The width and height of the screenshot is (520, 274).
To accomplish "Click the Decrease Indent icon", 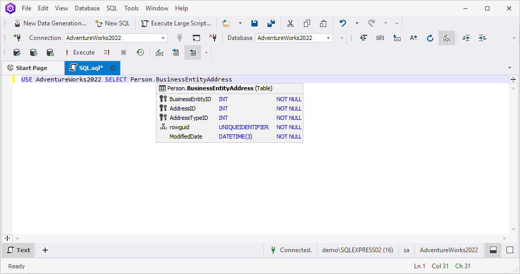I will (x=466, y=38).
